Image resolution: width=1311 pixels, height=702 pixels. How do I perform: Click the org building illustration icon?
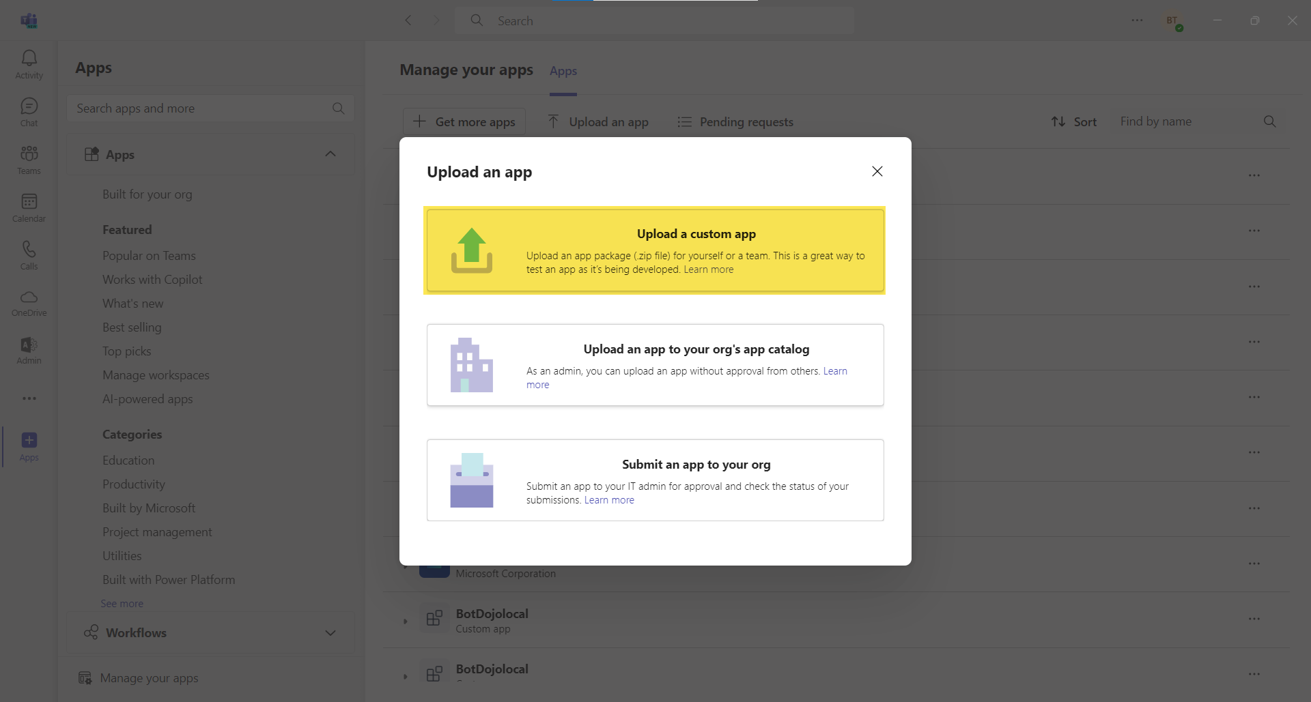(472, 365)
